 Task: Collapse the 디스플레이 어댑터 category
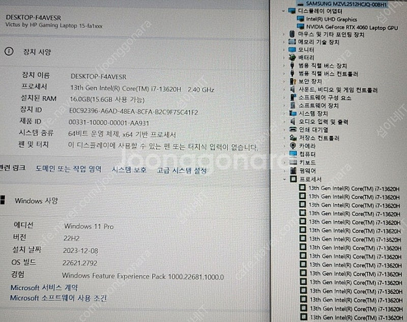pyautogui.click(x=283, y=11)
